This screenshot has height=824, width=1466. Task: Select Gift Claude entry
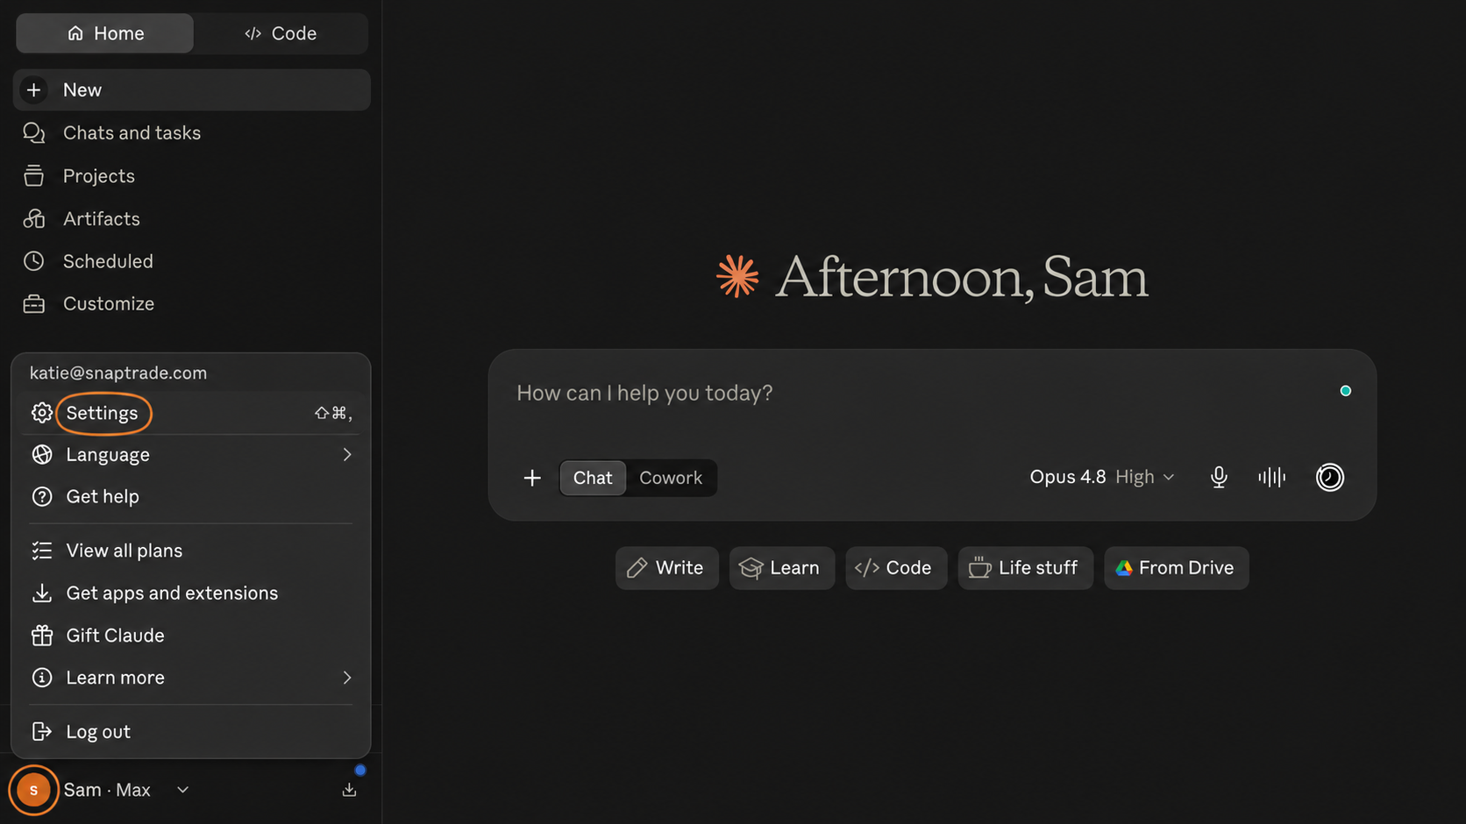(x=191, y=636)
